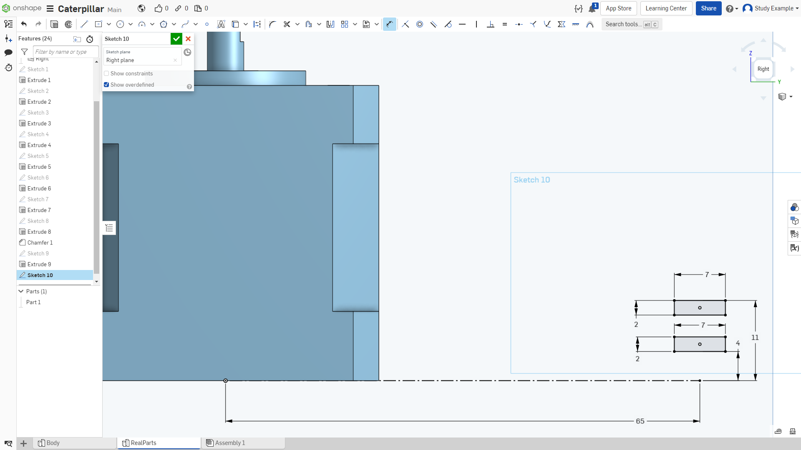Open the rectangle tool dropdown arrow
This screenshot has width=801, height=450.
coord(109,24)
